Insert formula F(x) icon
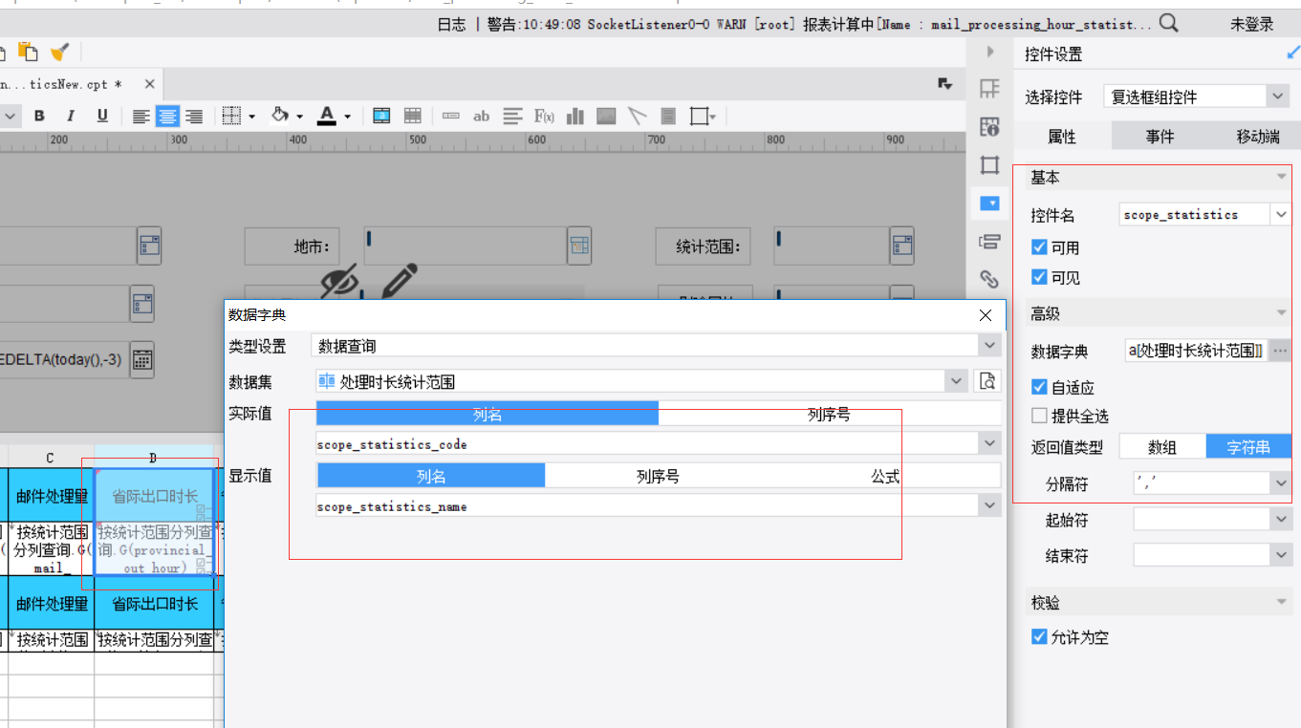 (544, 117)
